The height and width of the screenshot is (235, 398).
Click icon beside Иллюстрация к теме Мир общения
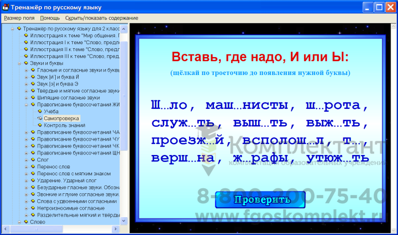[x=26, y=35]
